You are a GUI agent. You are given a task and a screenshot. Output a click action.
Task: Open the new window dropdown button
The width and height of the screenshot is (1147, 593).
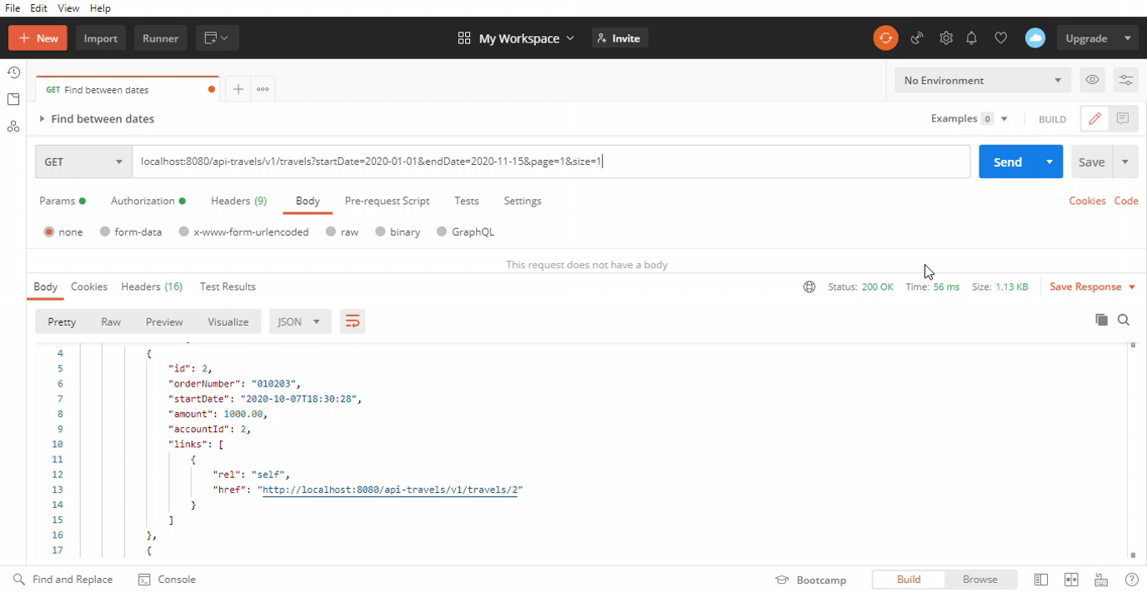(217, 38)
